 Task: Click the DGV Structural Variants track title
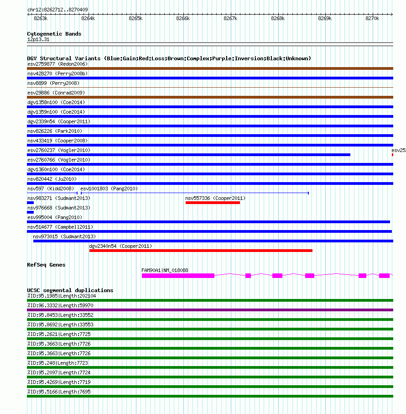tap(169, 58)
